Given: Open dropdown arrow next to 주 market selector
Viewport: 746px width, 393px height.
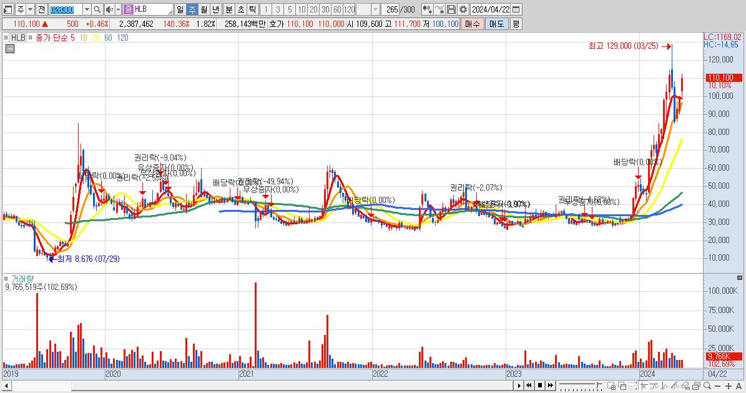Looking at the screenshot, I should tap(30, 9).
